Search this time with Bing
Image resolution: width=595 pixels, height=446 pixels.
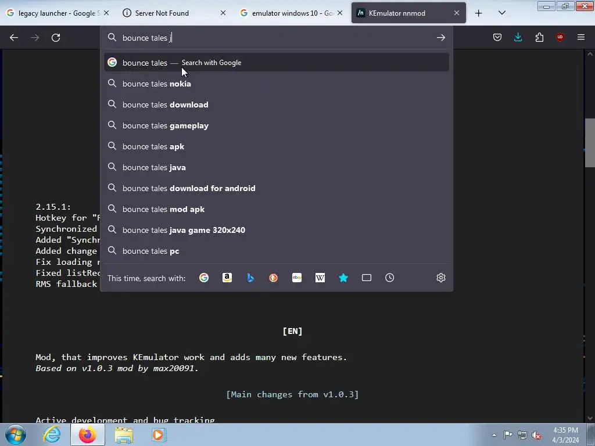point(250,278)
